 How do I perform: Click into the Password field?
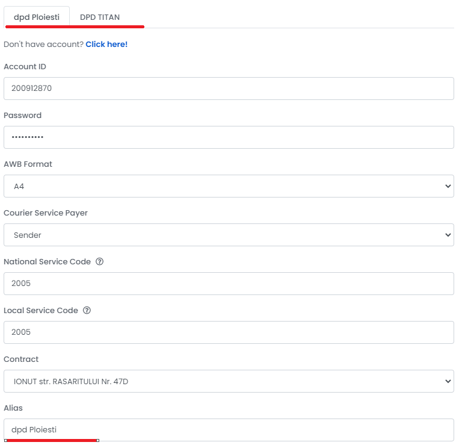tap(229, 137)
